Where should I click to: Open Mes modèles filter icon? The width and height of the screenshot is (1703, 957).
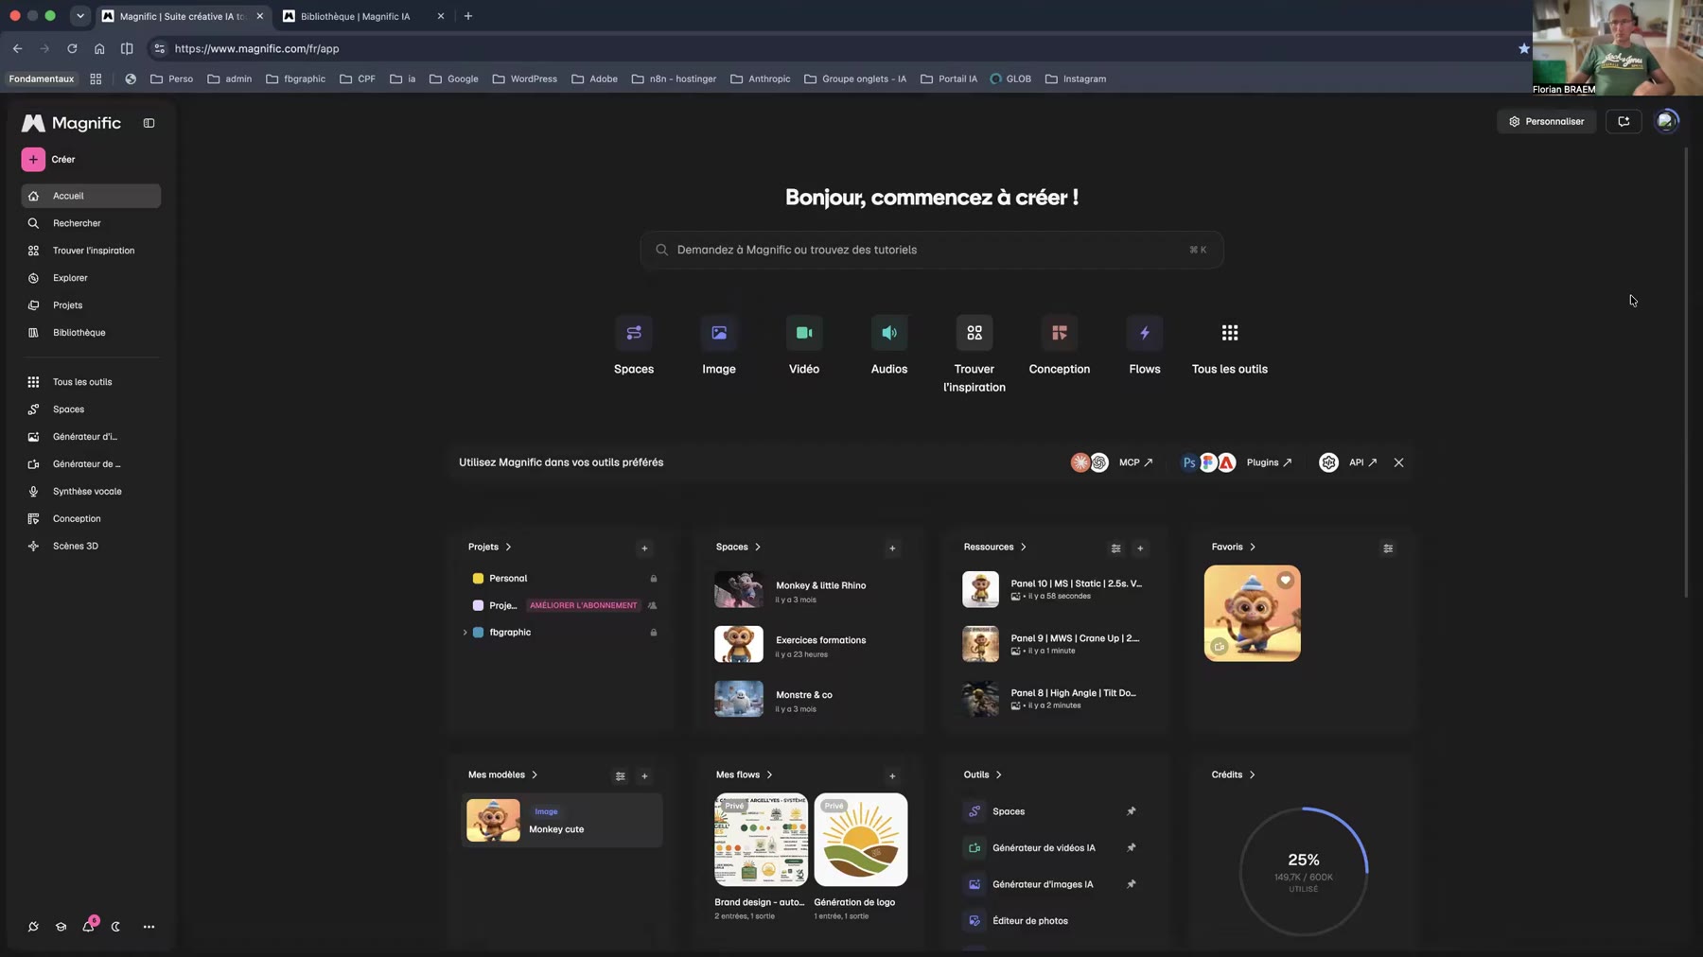coord(620,775)
